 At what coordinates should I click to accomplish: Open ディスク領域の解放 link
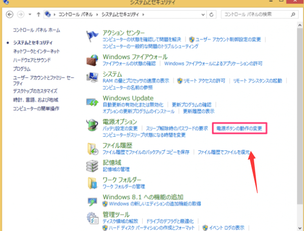point(120,221)
